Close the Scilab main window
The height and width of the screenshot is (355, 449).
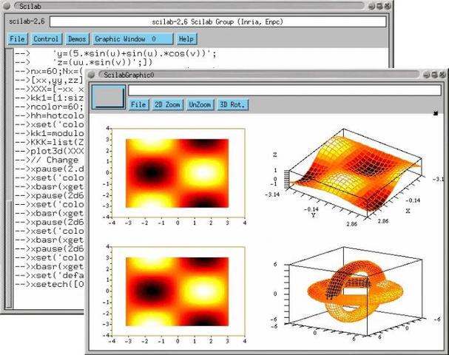387,6
